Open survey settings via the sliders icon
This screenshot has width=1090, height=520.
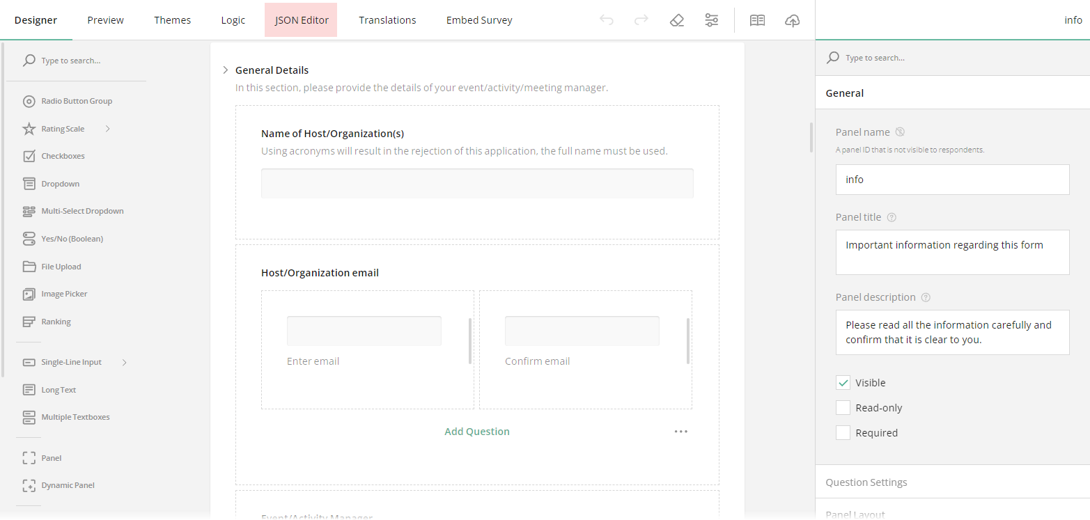click(711, 20)
